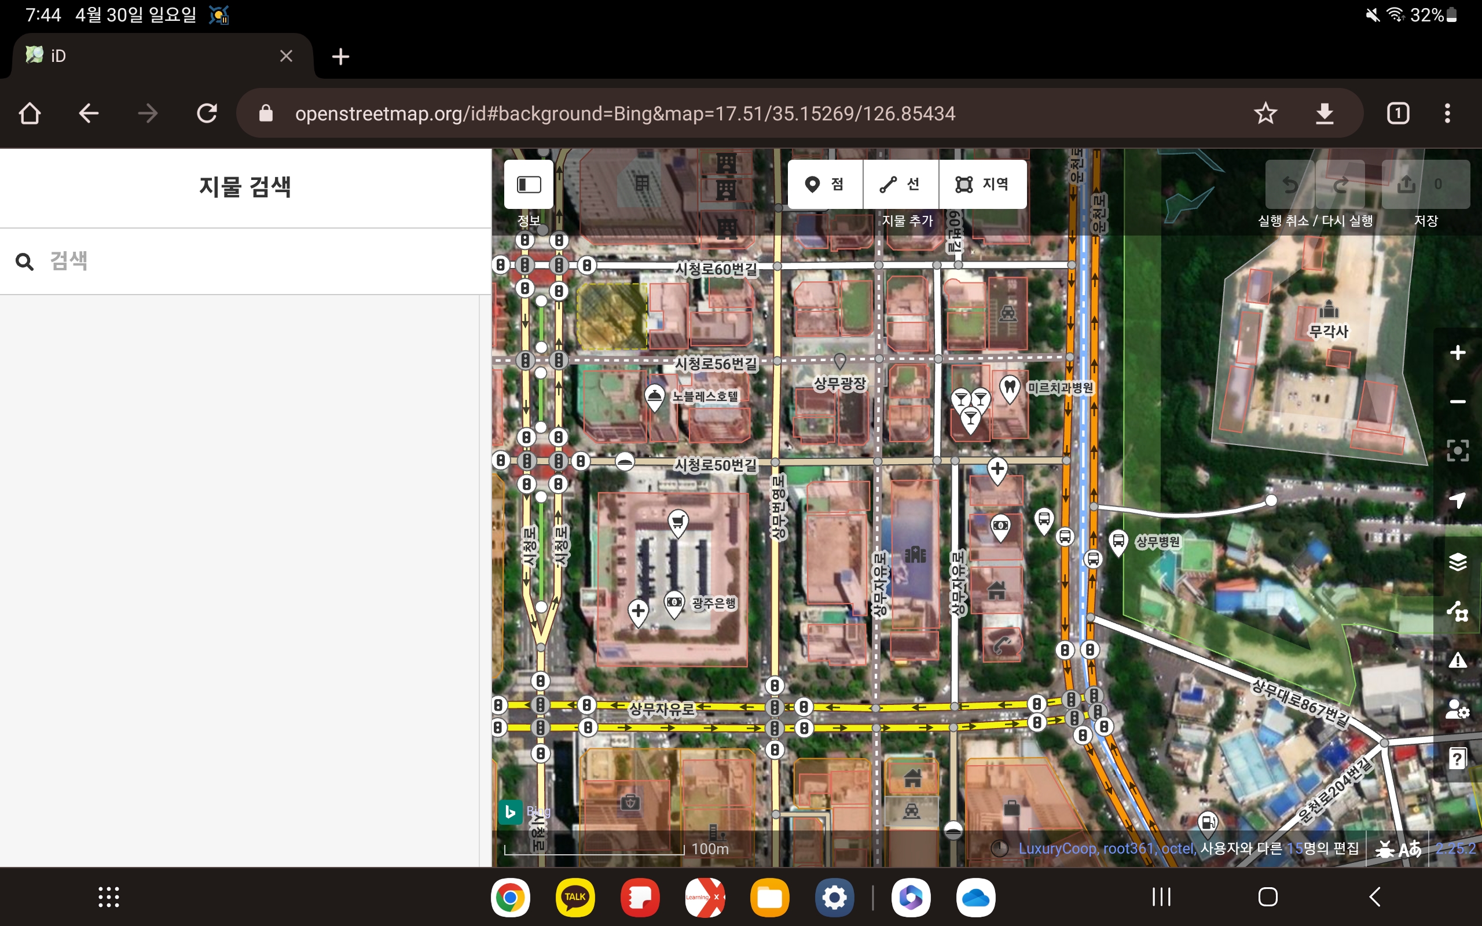Expand the map data panel
This screenshot has width=1482, height=926.
click(x=1458, y=611)
